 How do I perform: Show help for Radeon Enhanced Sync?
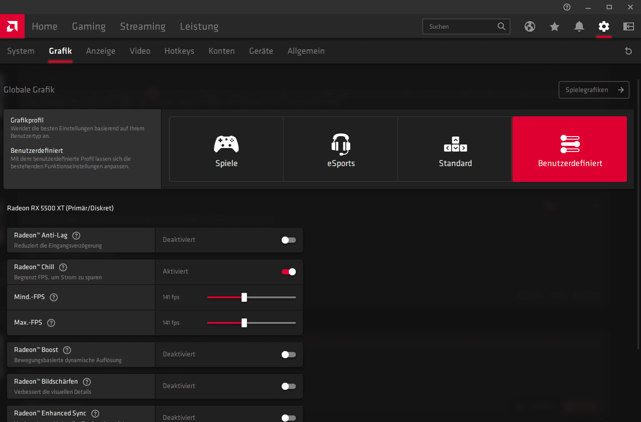(95, 414)
